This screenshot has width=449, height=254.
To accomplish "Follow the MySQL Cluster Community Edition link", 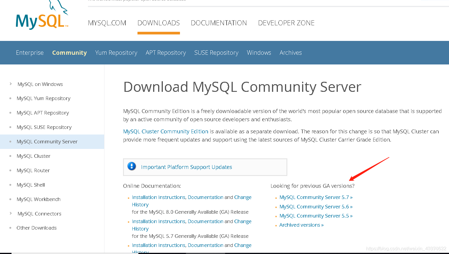I will 166,132.
